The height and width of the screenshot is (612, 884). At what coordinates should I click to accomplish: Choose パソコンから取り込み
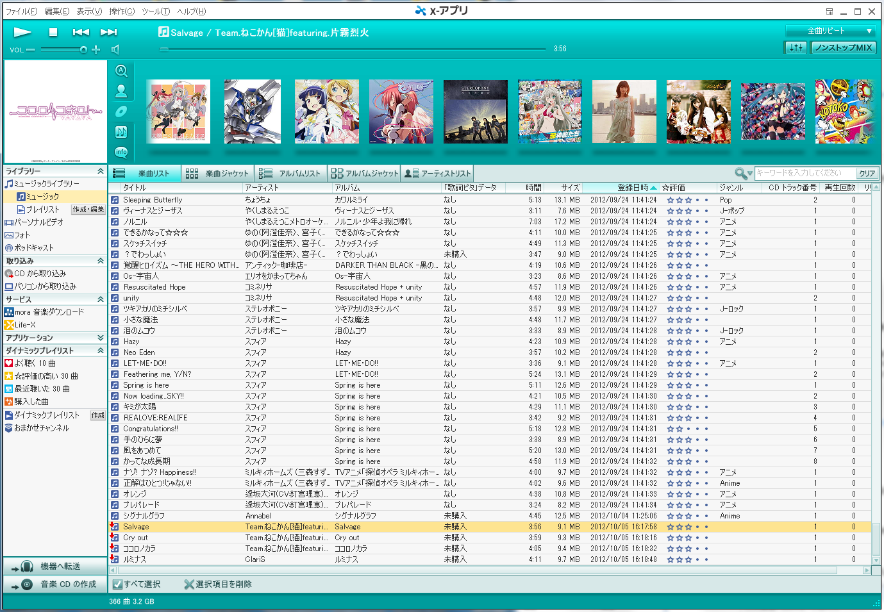[40, 286]
